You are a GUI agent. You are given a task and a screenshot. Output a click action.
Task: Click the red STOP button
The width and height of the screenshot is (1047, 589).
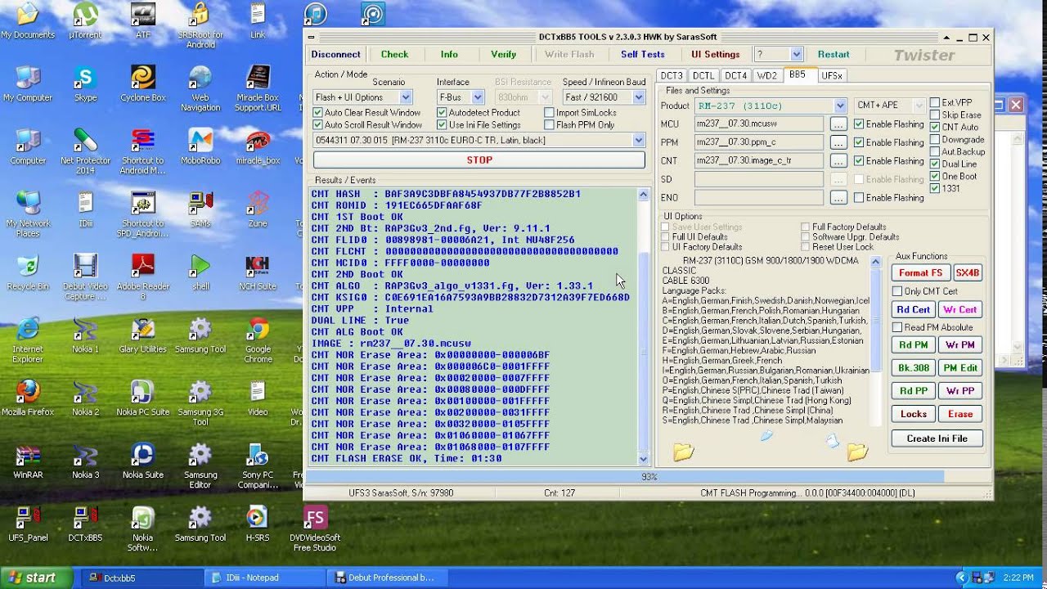(x=479, y=160)
